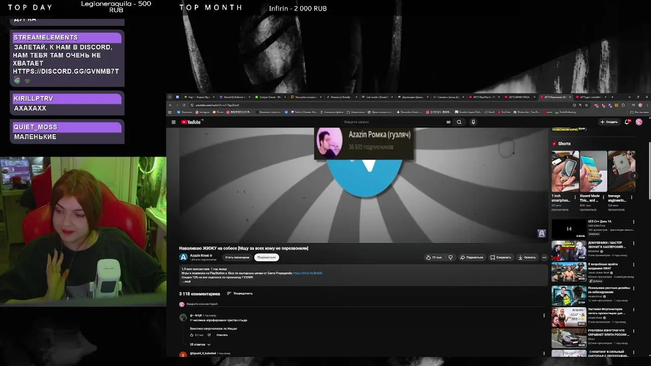Open РУБЛЕВКА ИЗНУТРИ video thumbnail
The width and height of the screenshot is (651, 366).
(569, 339)
